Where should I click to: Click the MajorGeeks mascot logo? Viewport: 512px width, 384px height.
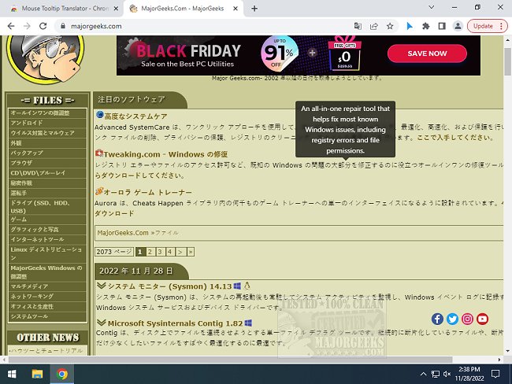click(x=46, y=58)
